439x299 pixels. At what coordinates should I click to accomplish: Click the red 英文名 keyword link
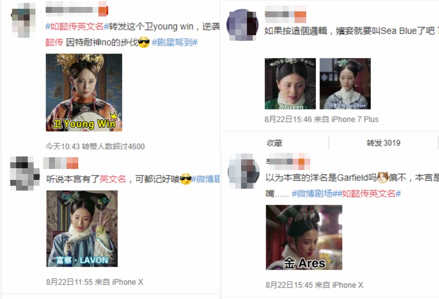click(113, 179)
